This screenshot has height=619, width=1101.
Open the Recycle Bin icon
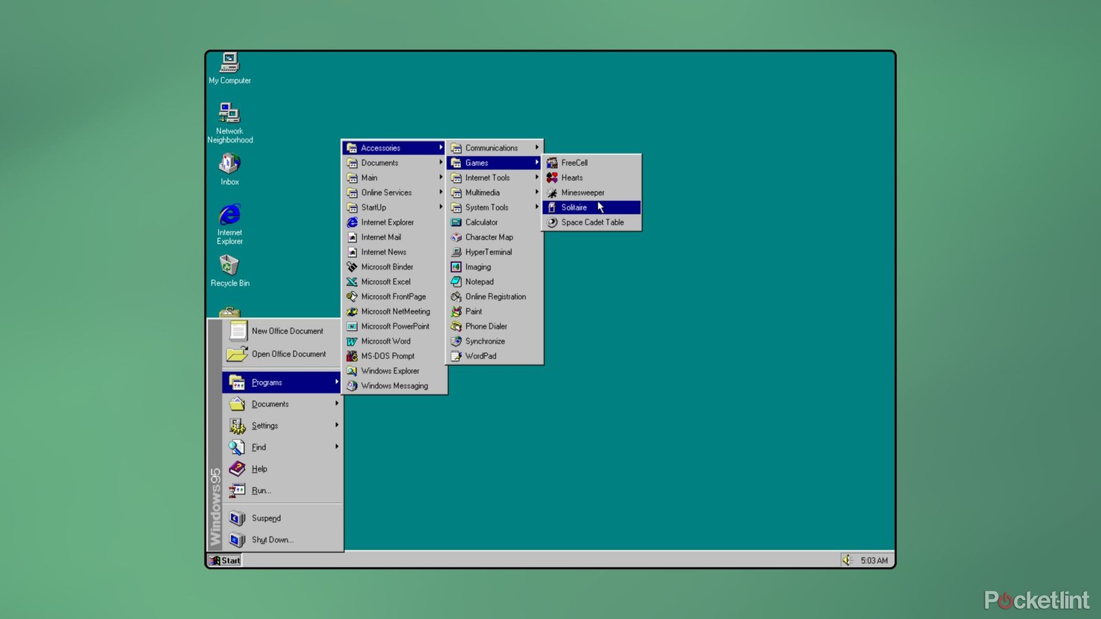pyautogui.click(x=230, y=270)
